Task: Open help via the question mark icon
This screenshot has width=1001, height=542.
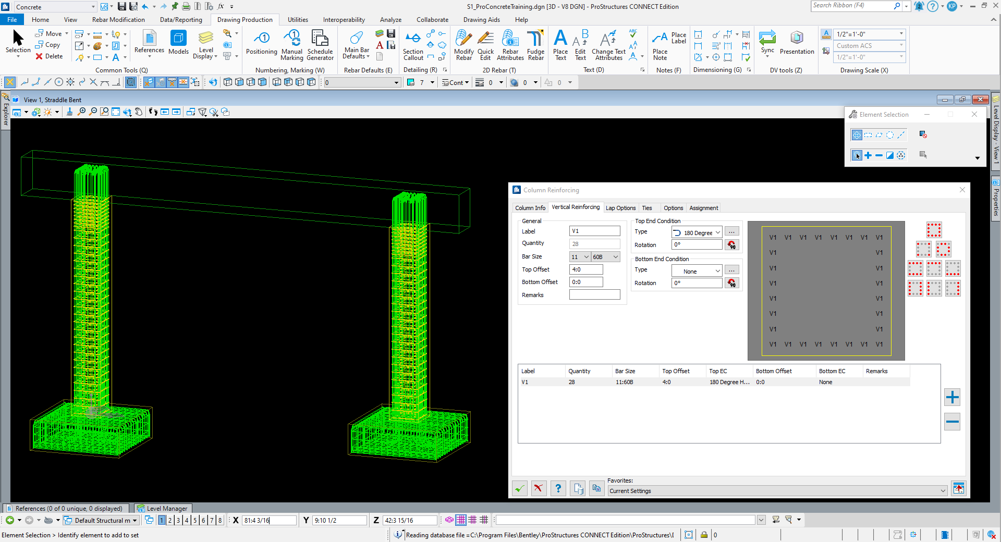Action: pos(558,488)
